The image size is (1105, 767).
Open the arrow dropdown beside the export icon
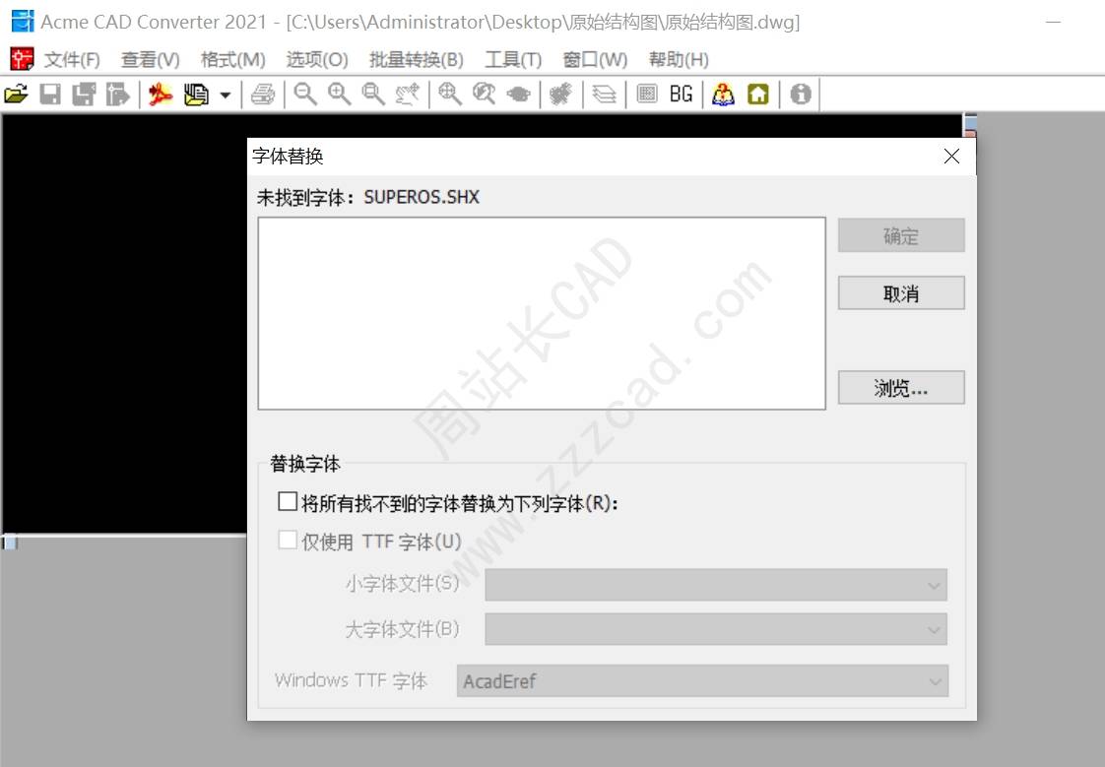226,96
